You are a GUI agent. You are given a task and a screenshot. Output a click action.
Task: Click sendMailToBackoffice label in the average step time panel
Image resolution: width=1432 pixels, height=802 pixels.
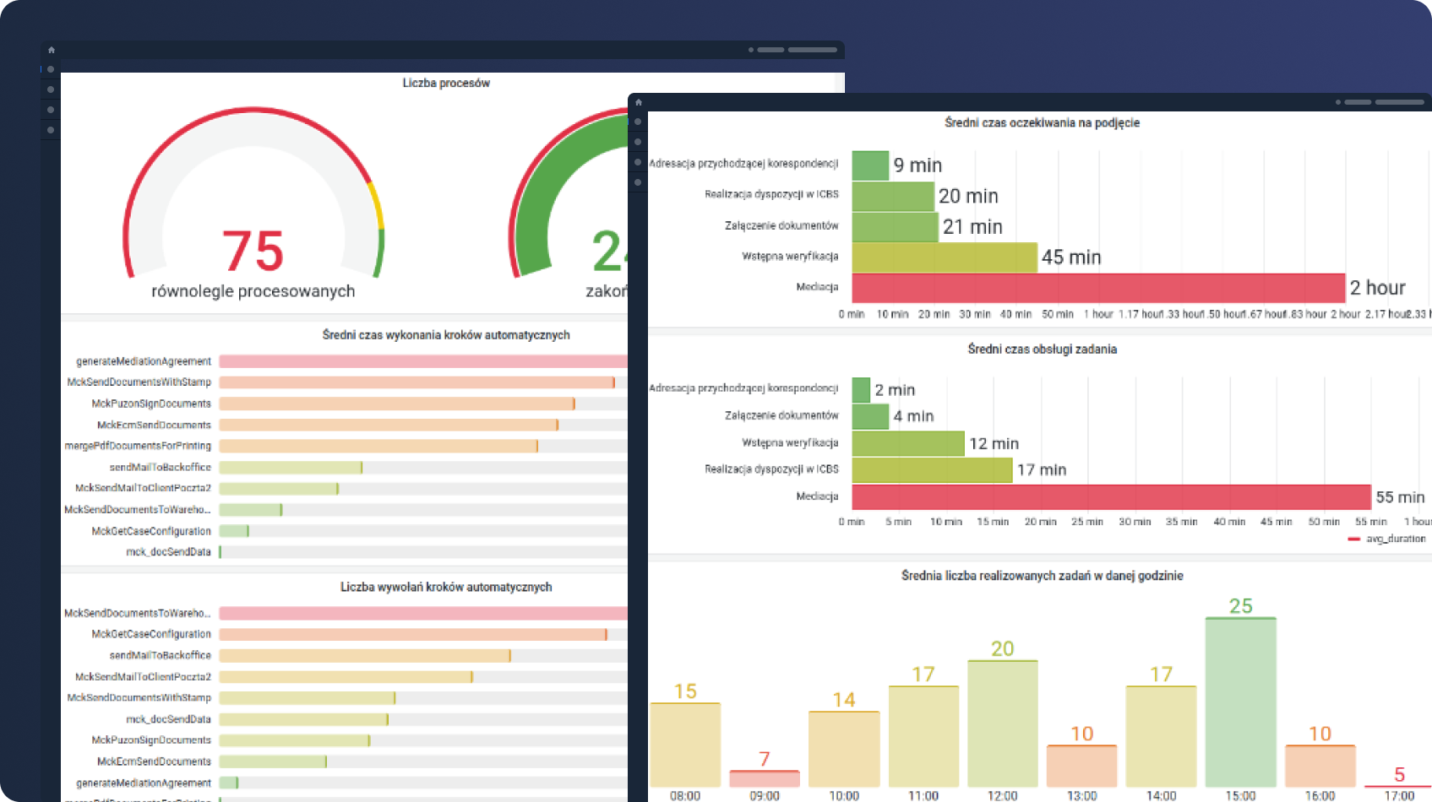(160, 467)
